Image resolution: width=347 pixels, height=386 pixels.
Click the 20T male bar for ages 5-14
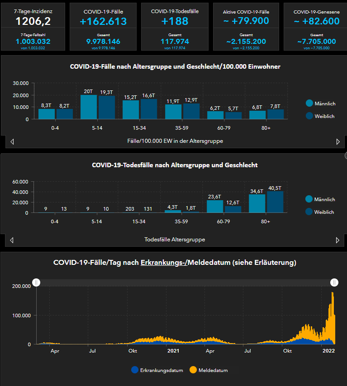(x=89, y=107)
